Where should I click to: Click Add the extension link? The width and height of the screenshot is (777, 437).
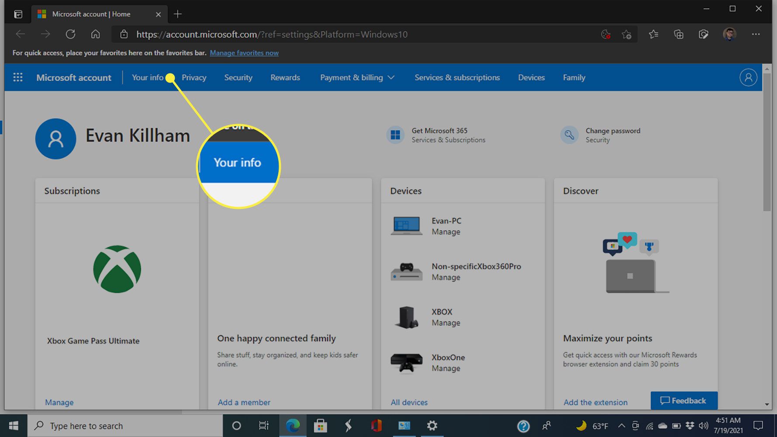(x=595, y=402)
